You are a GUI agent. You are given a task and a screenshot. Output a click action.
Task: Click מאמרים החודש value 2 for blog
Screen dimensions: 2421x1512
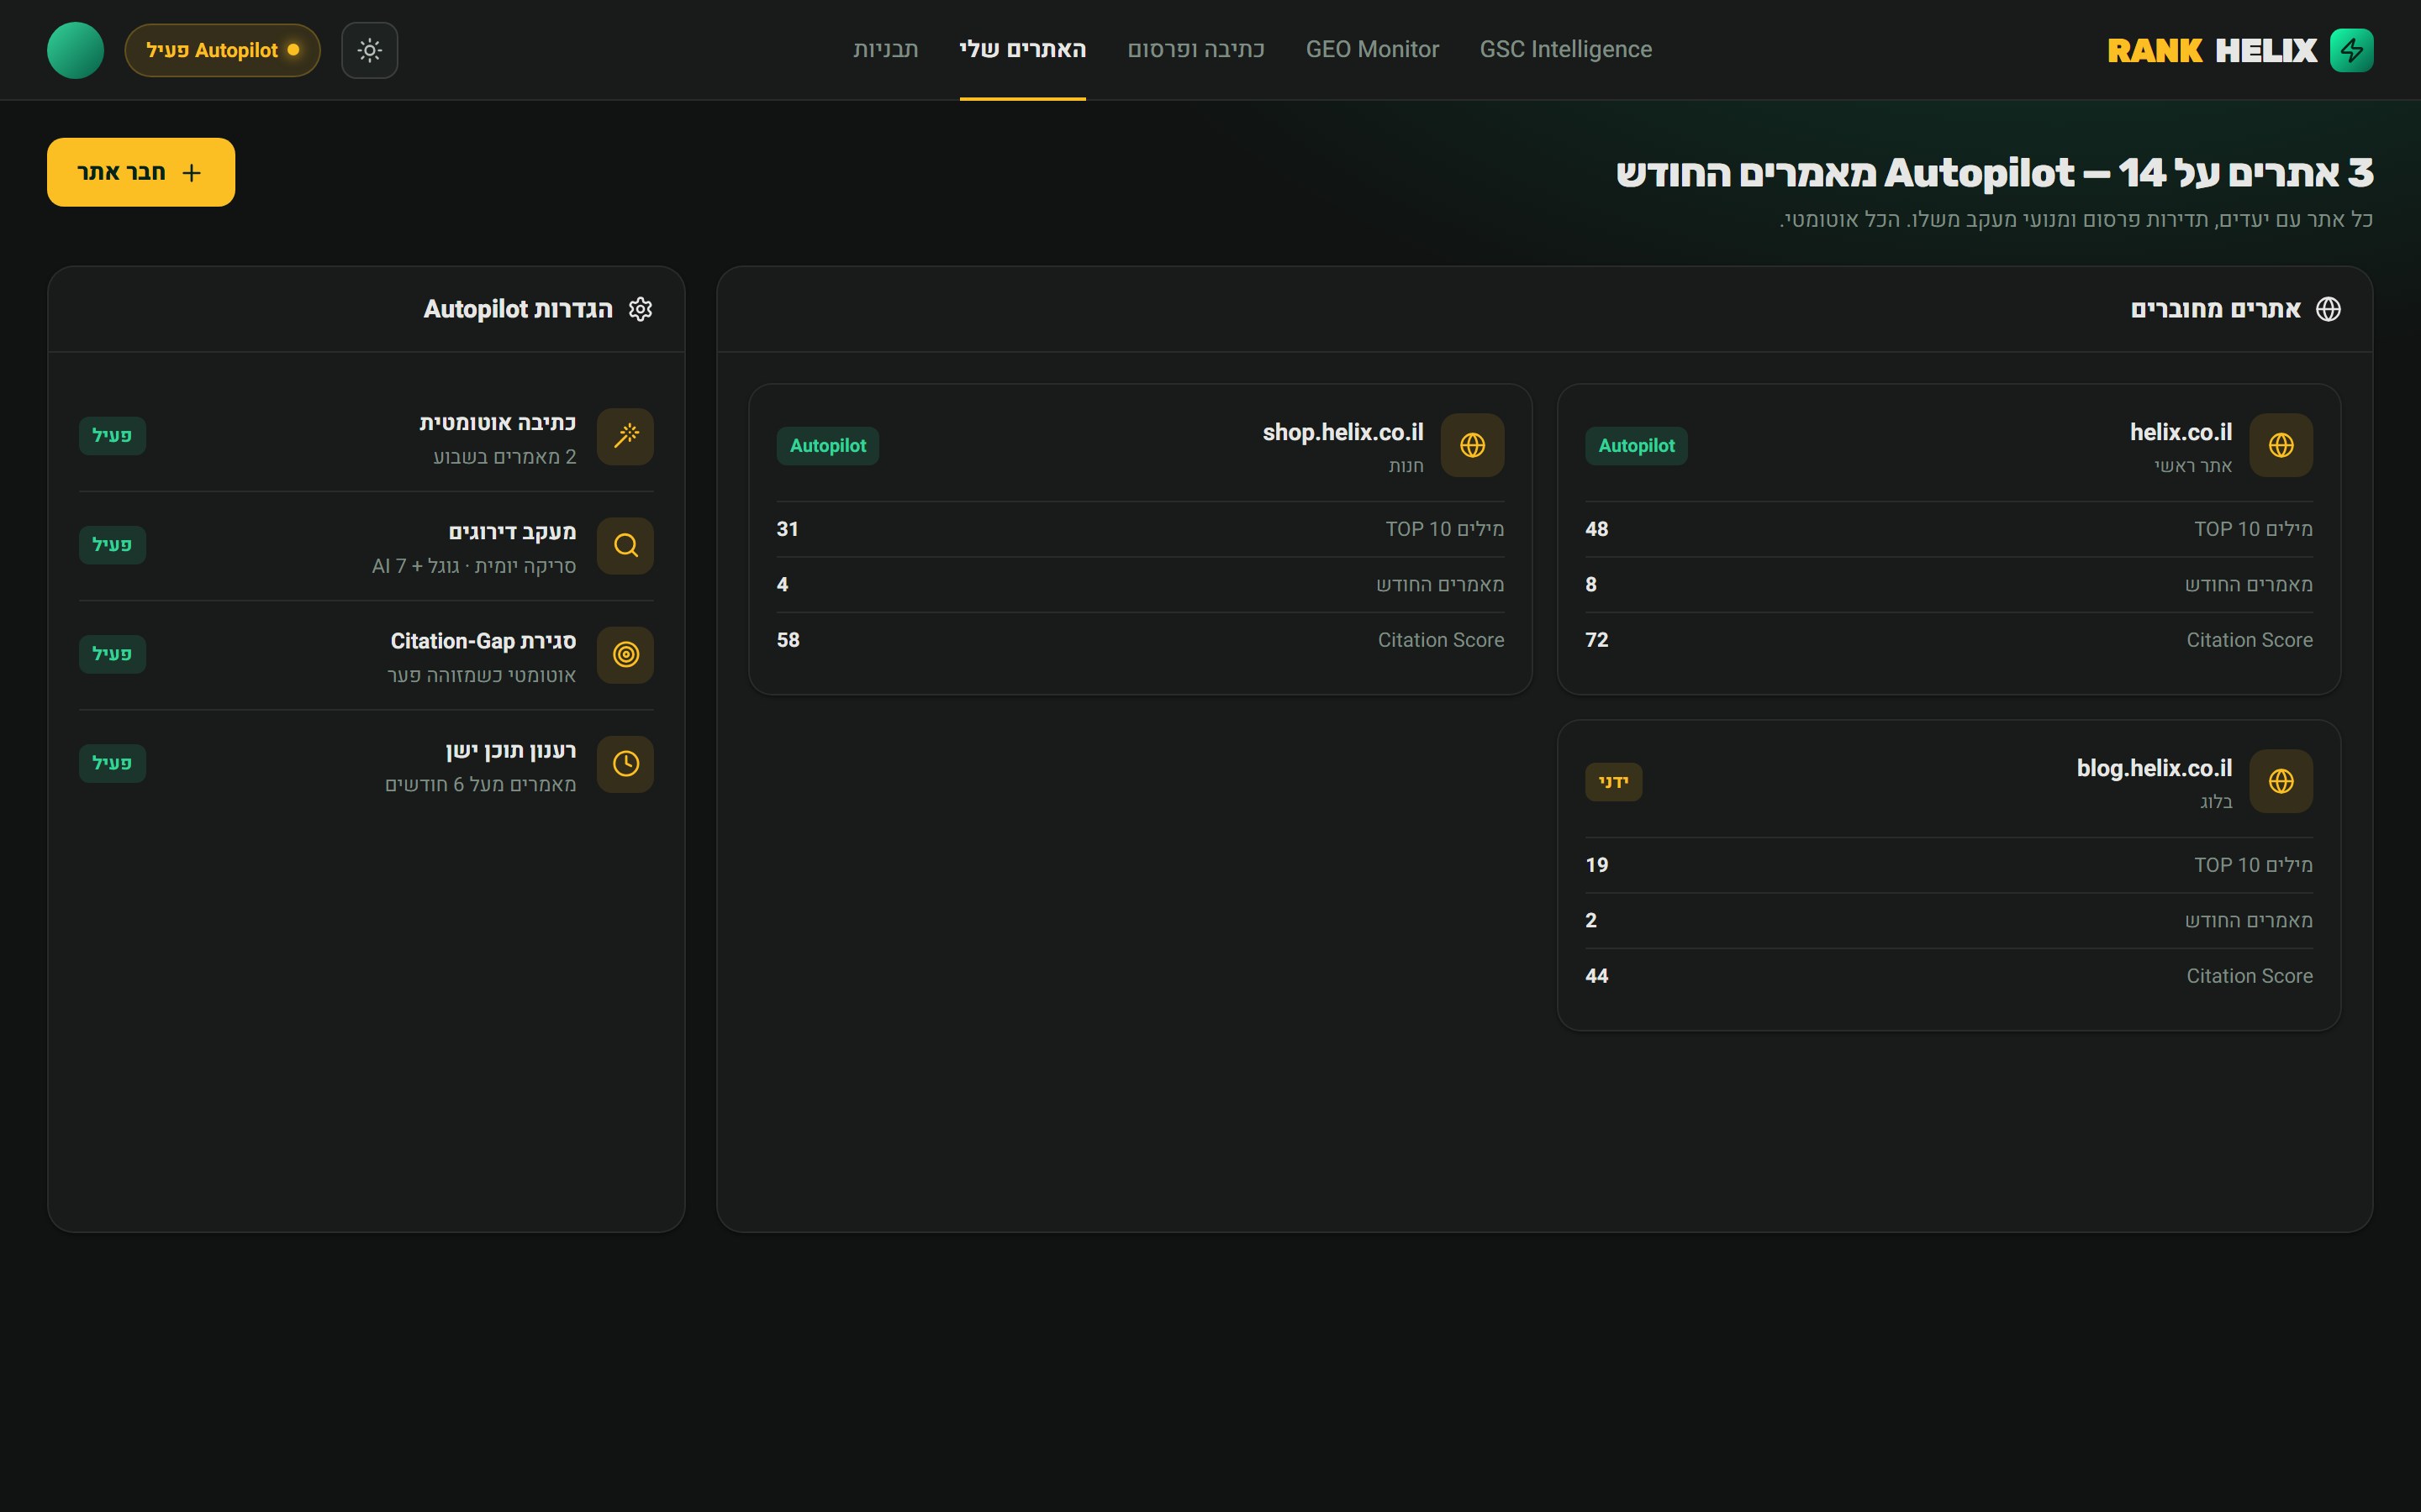pos(1590,920)
